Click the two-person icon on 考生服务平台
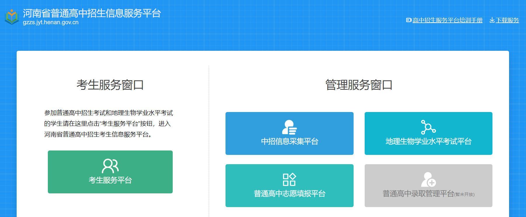The height and width of the screenshot is (217, 526). [110, 166]
